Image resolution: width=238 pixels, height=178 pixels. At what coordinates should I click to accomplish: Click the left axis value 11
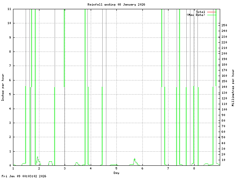coord(9,9)
